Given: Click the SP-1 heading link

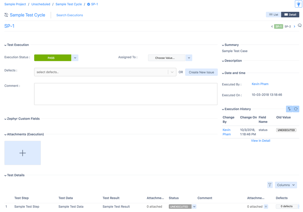Looking at the screenshot, I should pos(9,26).
